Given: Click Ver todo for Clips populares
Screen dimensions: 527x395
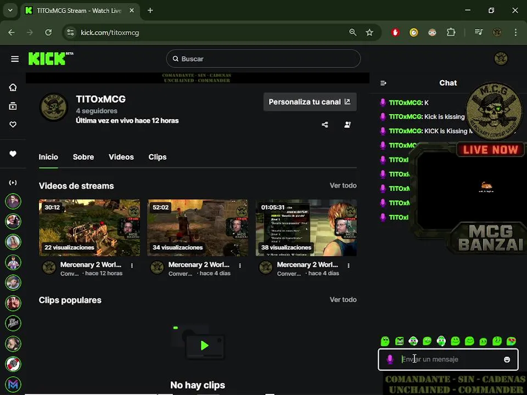Looking at the screenshot, I should click(x=343, y=300).
